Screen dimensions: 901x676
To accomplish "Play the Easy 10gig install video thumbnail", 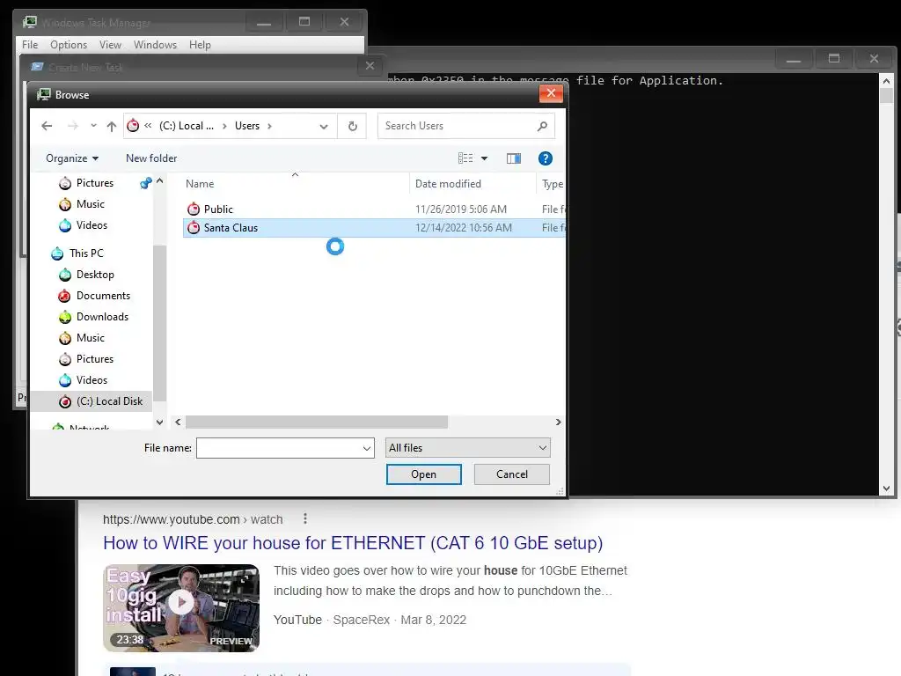I will 181,607.
